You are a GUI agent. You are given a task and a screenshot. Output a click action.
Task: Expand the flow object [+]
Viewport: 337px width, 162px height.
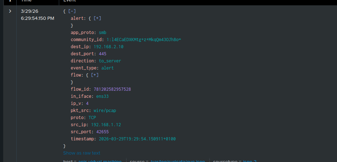pyautogui.click(x=95, y=75)
